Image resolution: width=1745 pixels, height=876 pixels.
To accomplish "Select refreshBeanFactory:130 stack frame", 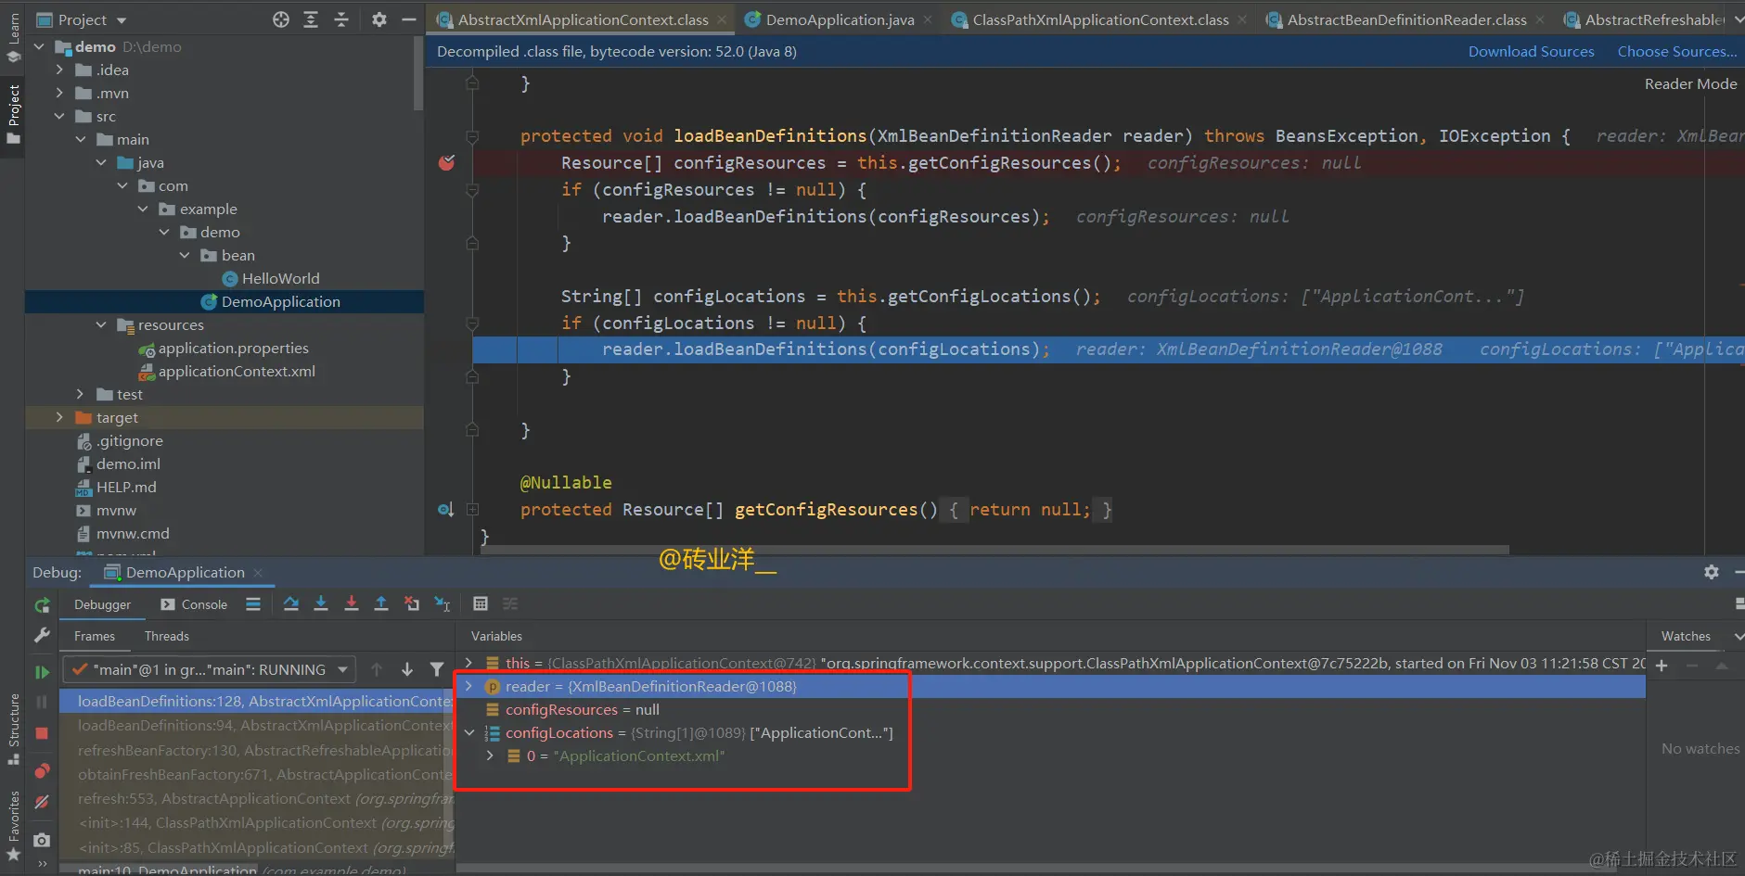I will point(257,750).
